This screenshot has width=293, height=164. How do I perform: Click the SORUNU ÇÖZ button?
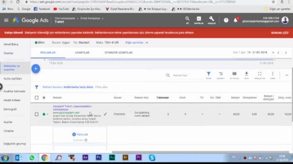[x=280, y=33]
